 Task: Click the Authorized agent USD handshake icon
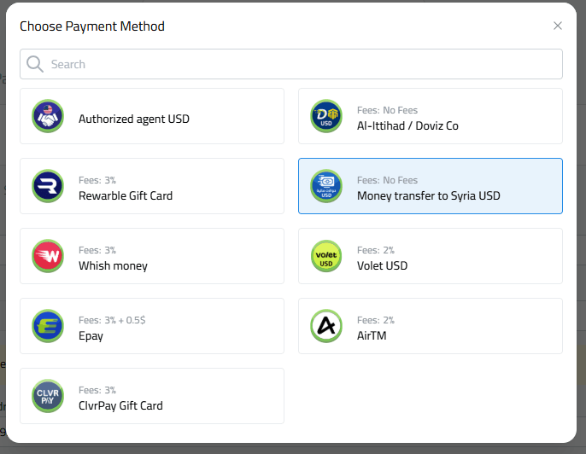(48, 116)
